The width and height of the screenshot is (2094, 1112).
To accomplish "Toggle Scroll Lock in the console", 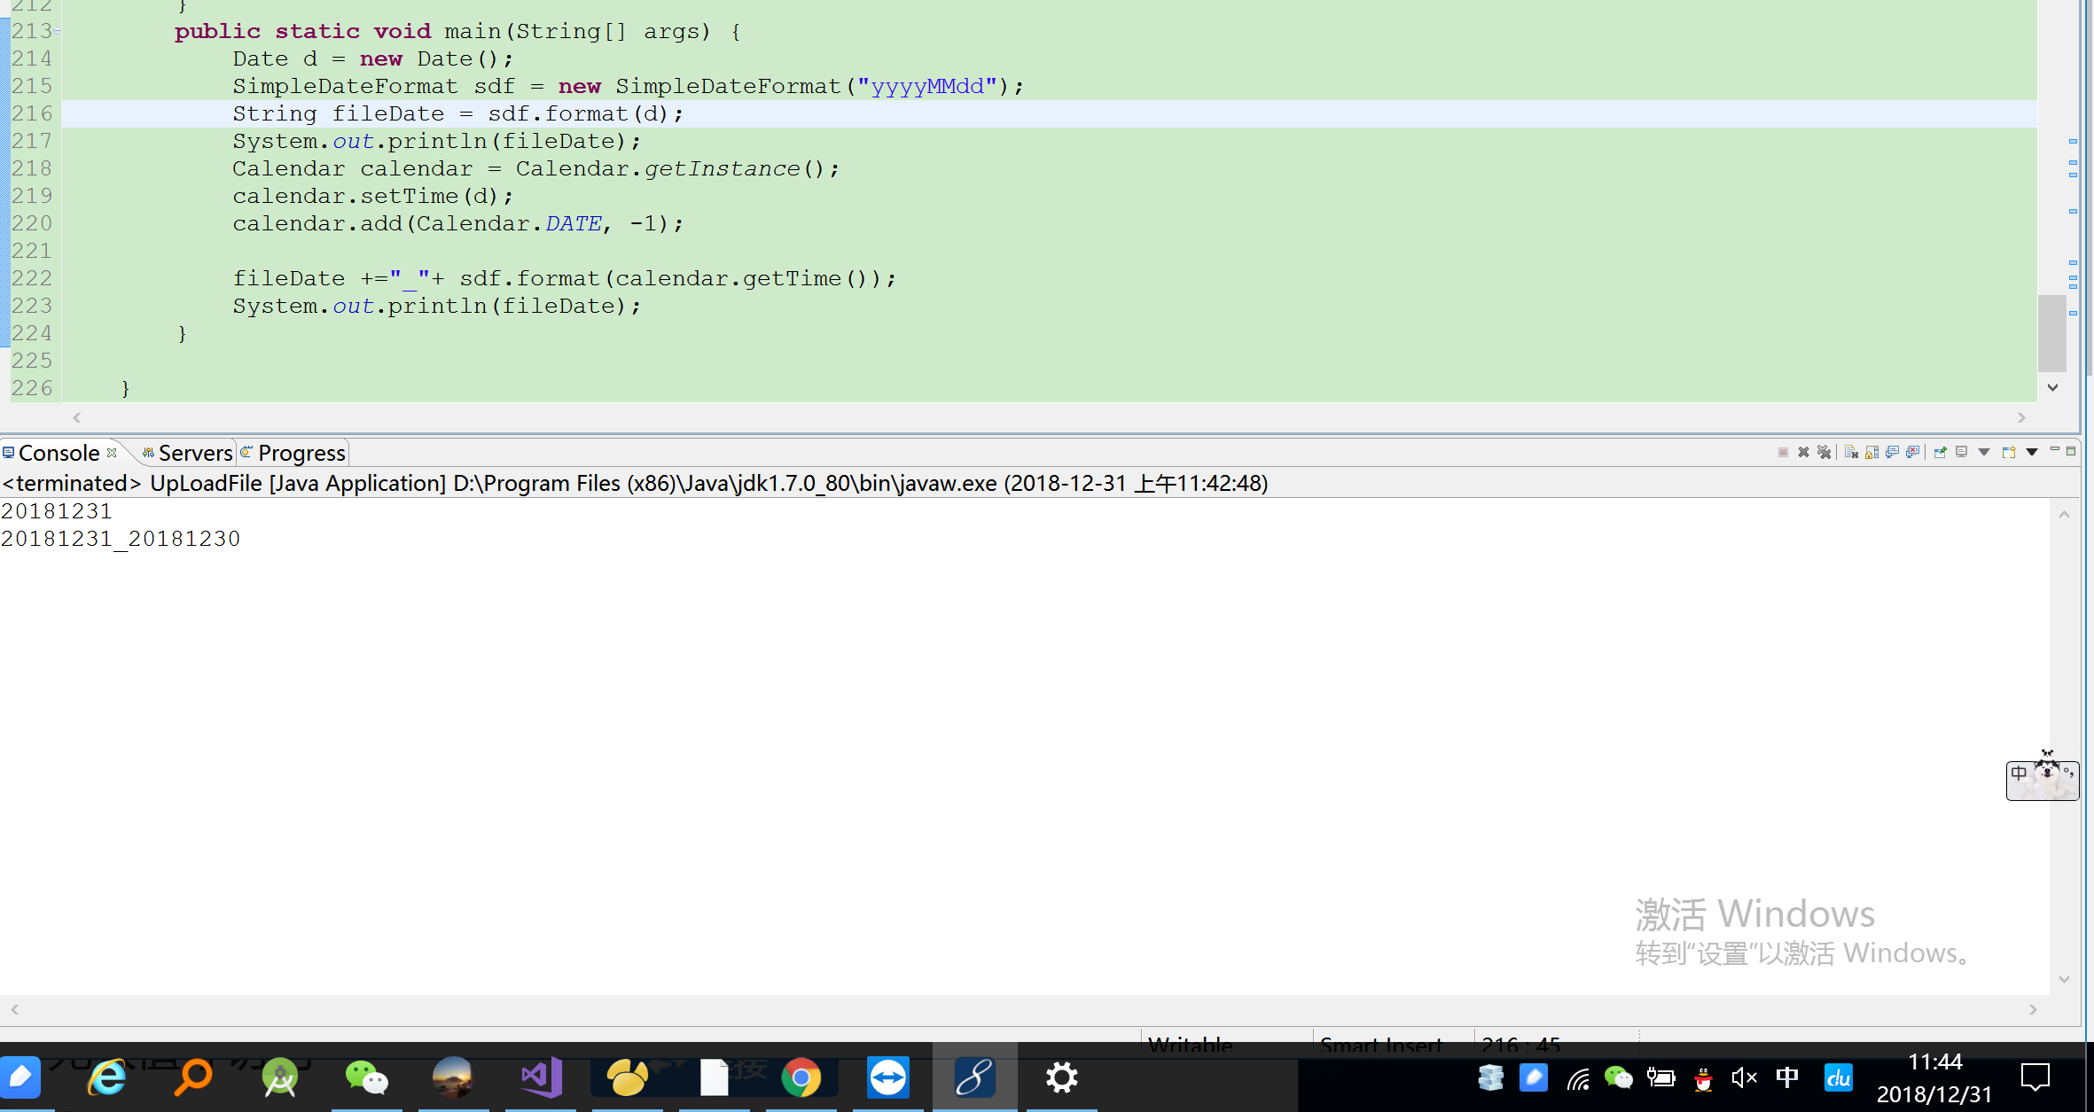I will 1871,453.
